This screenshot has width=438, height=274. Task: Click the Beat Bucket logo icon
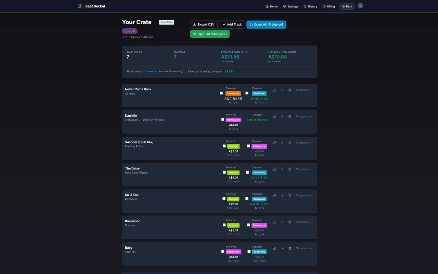[x=80, y=6]
